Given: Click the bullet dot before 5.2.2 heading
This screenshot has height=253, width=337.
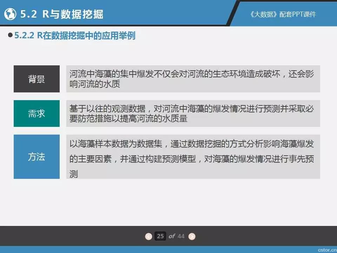Looking at the screenshot, I should point(10,36).
